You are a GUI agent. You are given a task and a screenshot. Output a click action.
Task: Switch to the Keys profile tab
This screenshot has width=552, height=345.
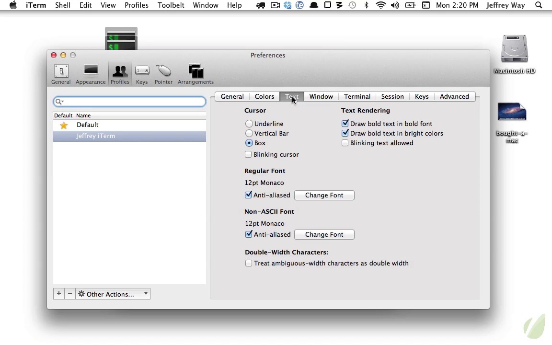(x=421, y=96)
